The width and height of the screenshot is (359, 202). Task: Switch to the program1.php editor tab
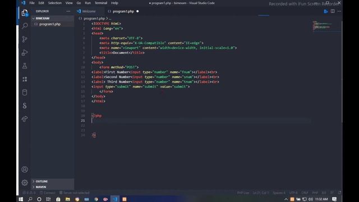tap(123, 11)
